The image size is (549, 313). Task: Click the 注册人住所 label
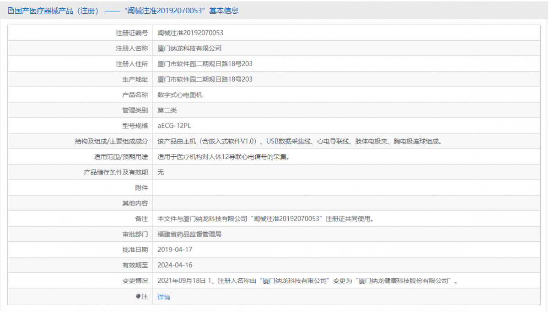coord(132,64)
